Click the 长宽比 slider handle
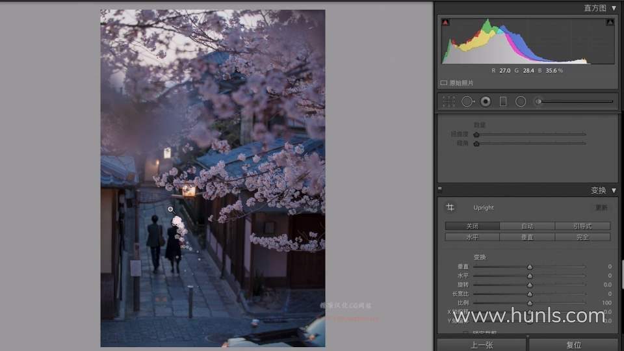624x351 pixels. click(x=530, y=294)
